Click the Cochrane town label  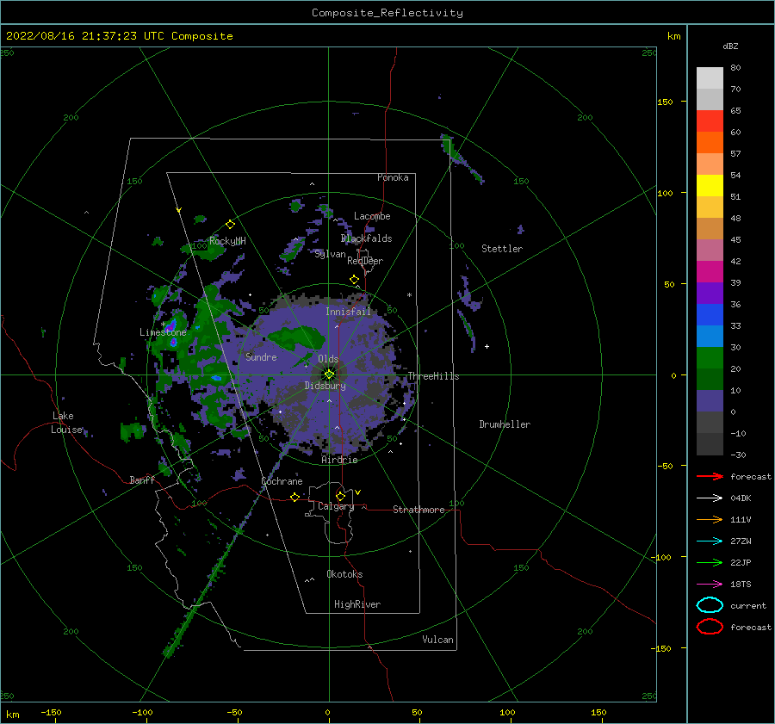pyautogui.click(x=282, y=481)
